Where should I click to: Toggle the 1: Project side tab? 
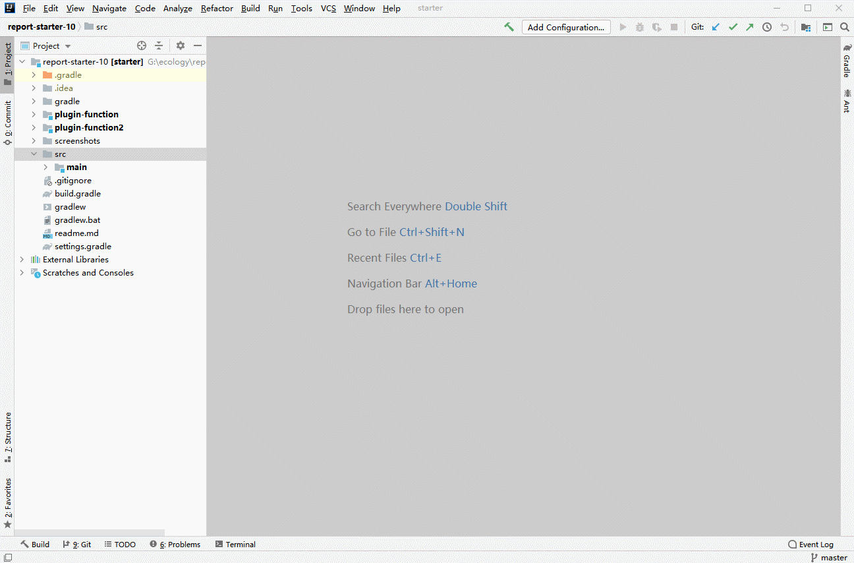[7, 64]
